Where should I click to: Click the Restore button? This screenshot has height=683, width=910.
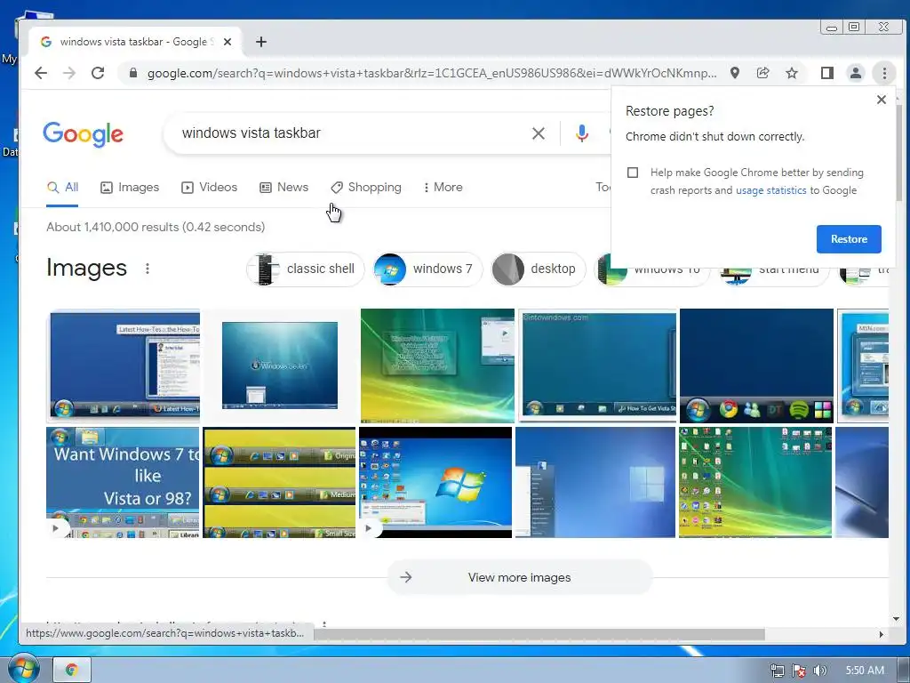click(849, 239)
